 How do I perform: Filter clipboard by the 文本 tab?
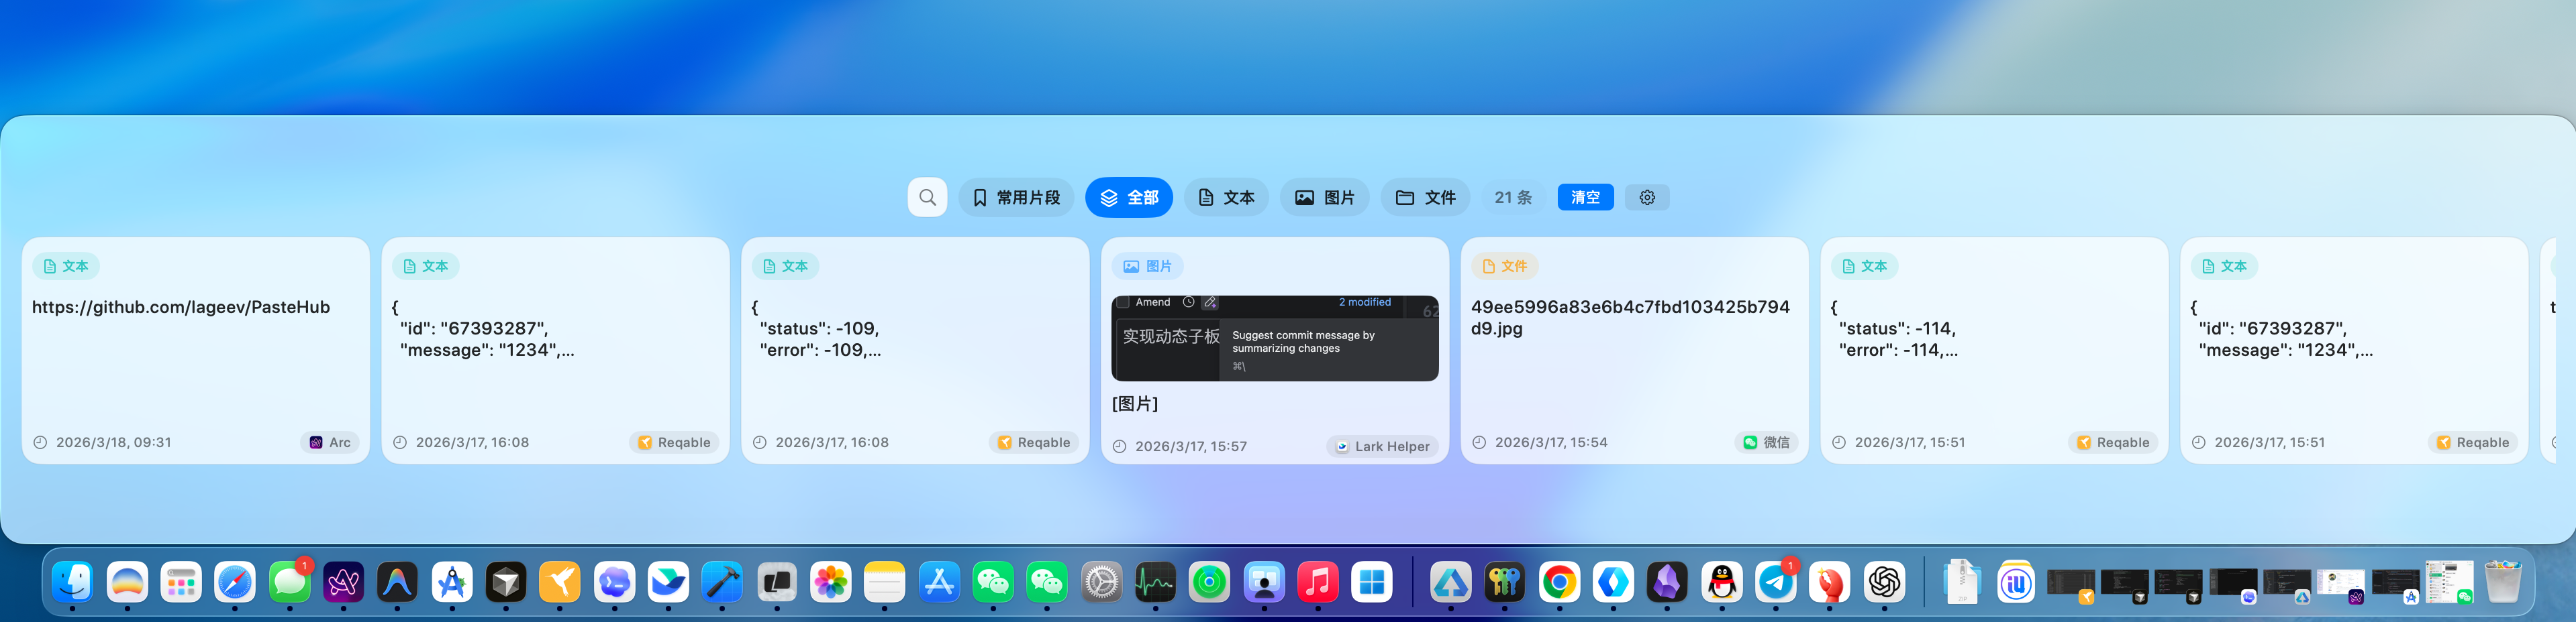click(x=1226, y=198)
